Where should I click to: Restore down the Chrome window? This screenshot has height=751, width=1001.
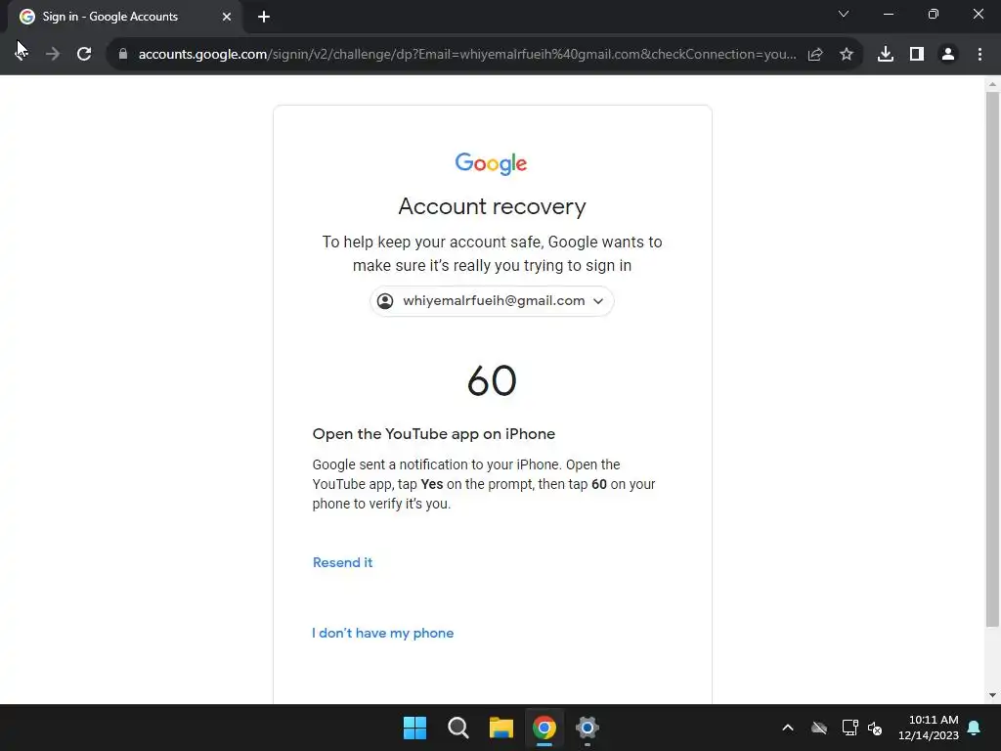click(x=934, y=14)
